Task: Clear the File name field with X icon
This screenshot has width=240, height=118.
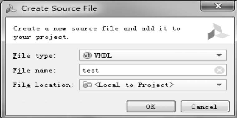Action: pyautogui.click(x=219, y=70)
